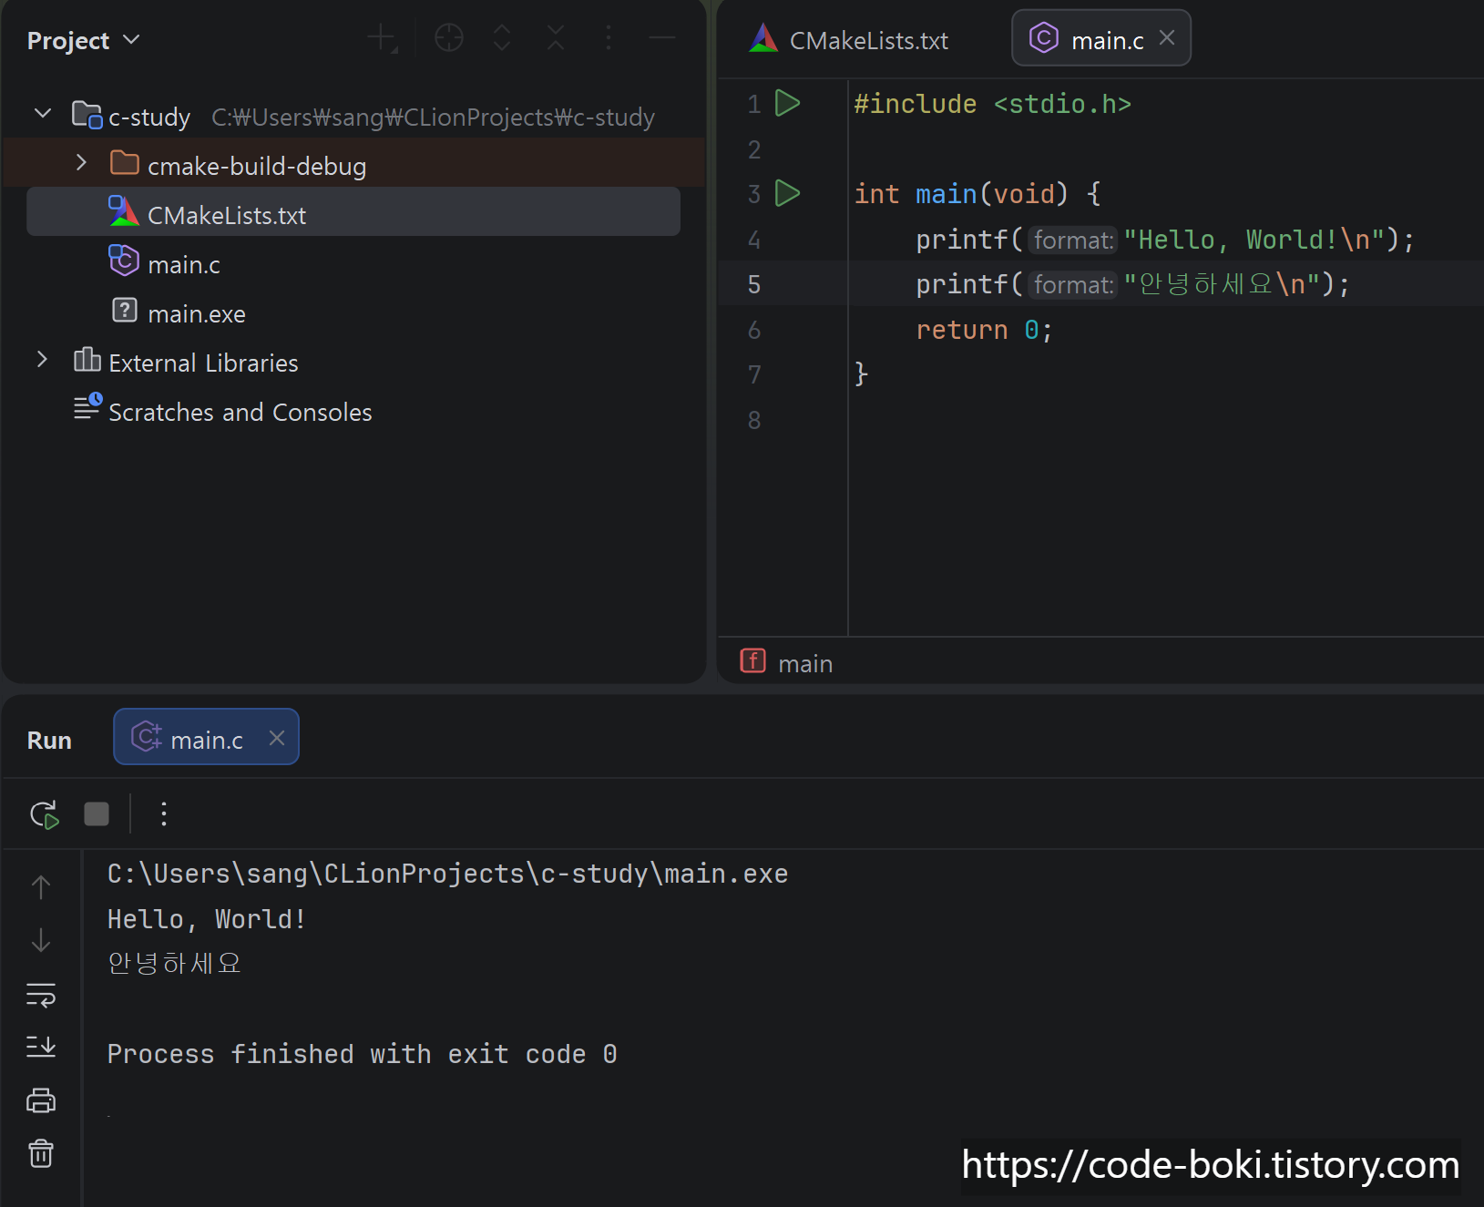
Task: Click the main.exe path in console output
Action: coord(447,874)
